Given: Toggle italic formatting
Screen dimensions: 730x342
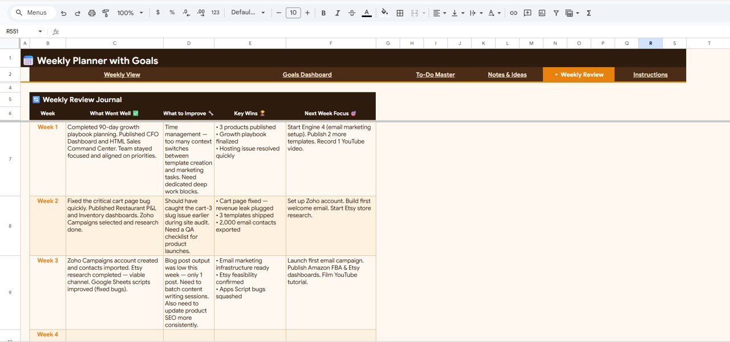Looking at the screenshot, I should (x=337, y=13).
